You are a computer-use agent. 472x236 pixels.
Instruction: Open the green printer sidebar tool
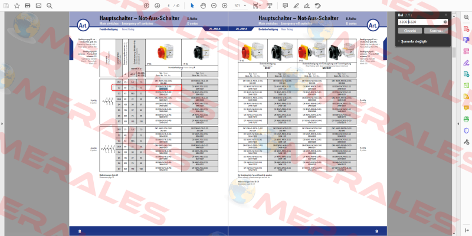(x=466, y=119)
